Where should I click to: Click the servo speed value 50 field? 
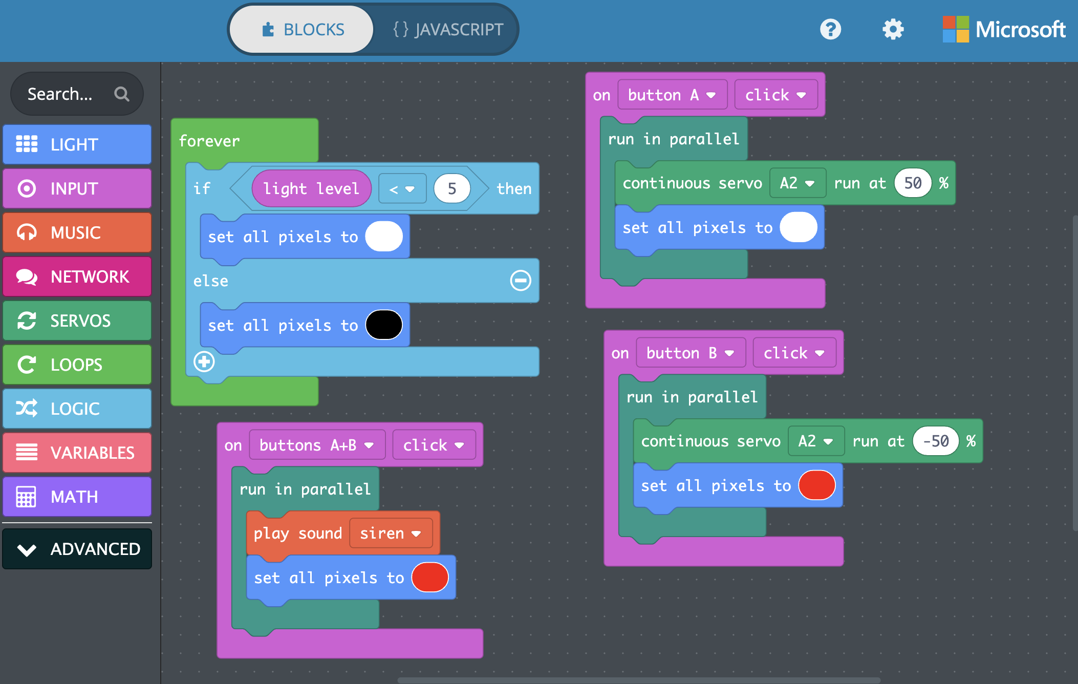click(912, 183)
